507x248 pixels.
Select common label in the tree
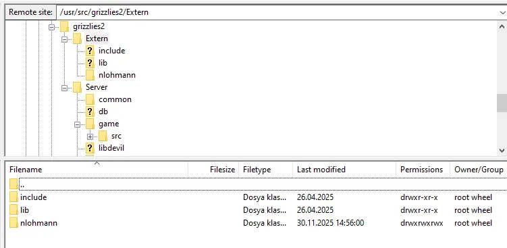pyautogui.click(x=115, y=99)
